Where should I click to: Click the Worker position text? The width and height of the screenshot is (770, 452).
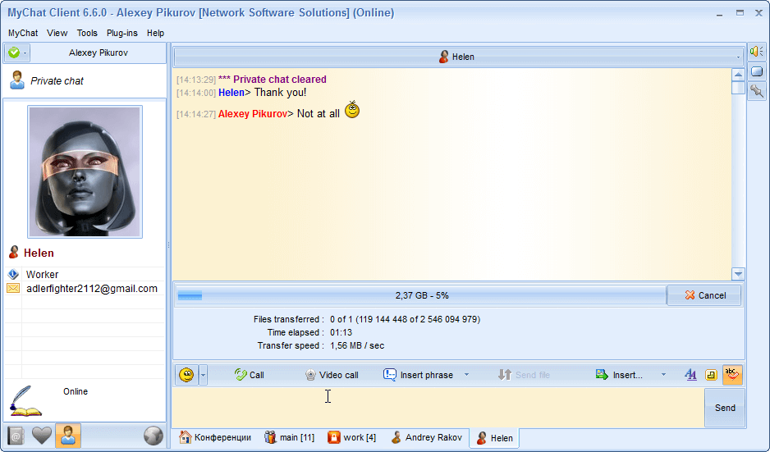(42, 274)
